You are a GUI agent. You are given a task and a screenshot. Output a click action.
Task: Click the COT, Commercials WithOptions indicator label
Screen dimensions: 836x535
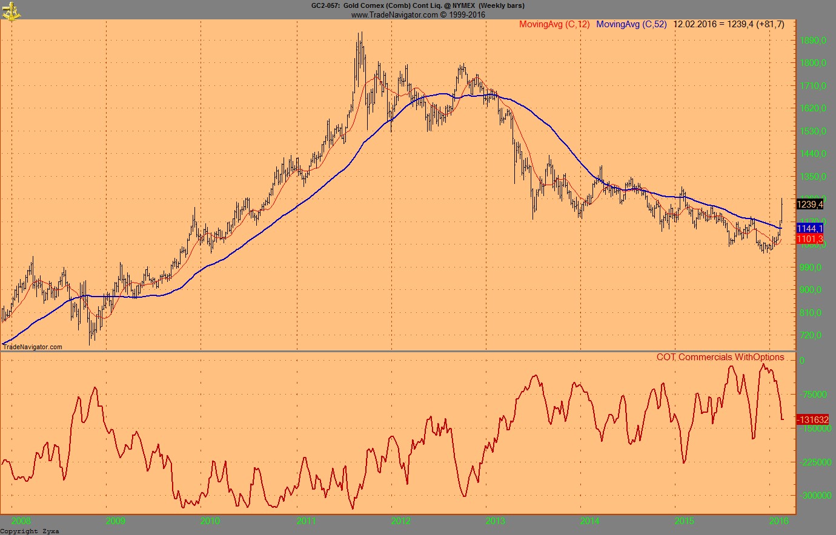[x=720, y=357]
